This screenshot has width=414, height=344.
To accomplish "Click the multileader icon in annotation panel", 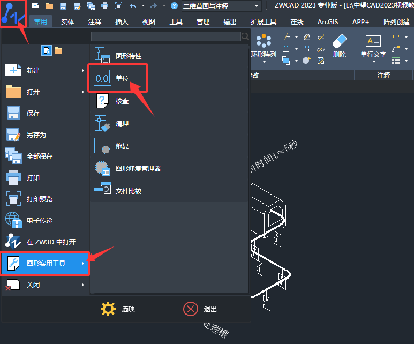I will 395,49.
